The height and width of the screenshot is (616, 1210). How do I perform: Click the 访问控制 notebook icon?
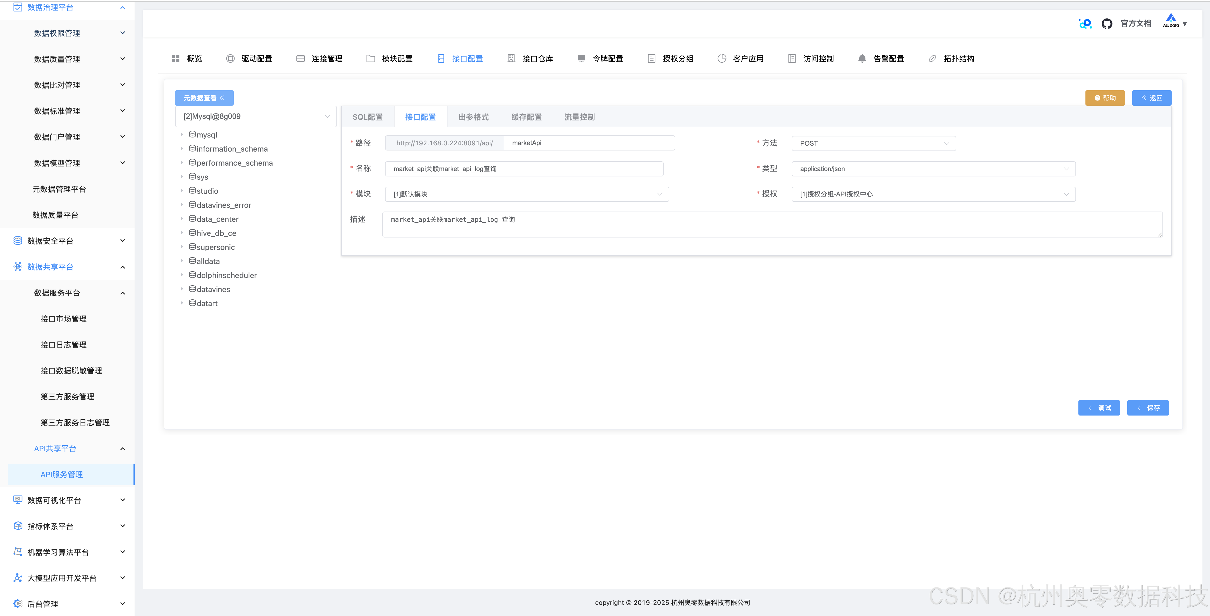(792, 59)
